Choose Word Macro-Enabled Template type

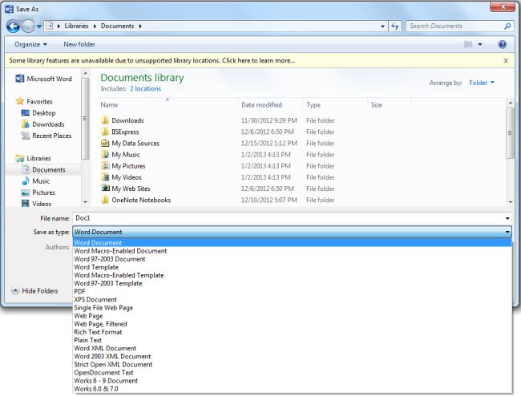pos(292,275)
